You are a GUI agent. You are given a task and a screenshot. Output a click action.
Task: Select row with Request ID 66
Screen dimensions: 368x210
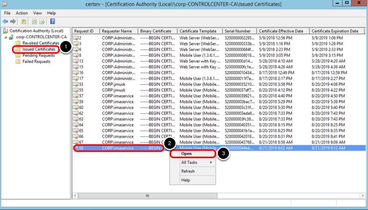click(219, 136)
